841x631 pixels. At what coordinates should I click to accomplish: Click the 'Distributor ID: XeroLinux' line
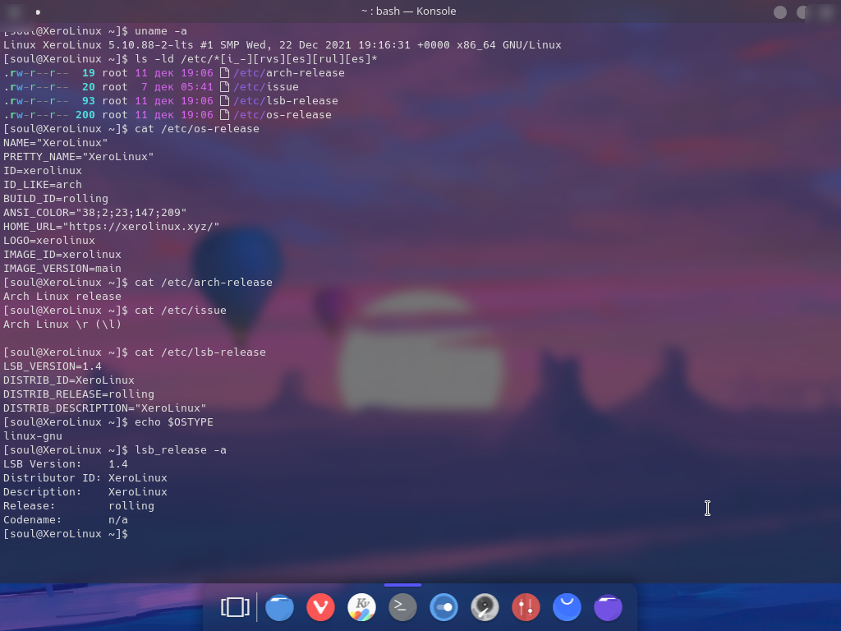85,478
